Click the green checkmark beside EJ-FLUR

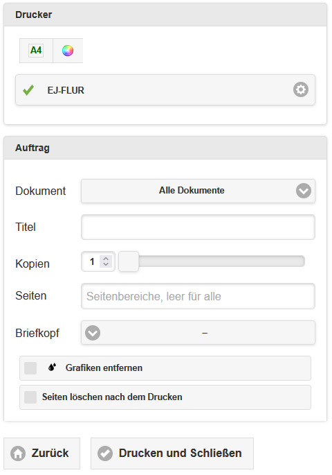(28, 90)
